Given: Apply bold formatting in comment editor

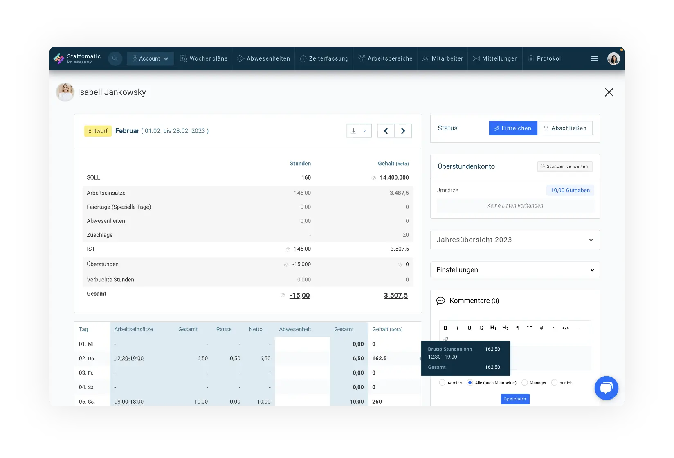Looking at the screenshot, I should [x=446, y=328].
